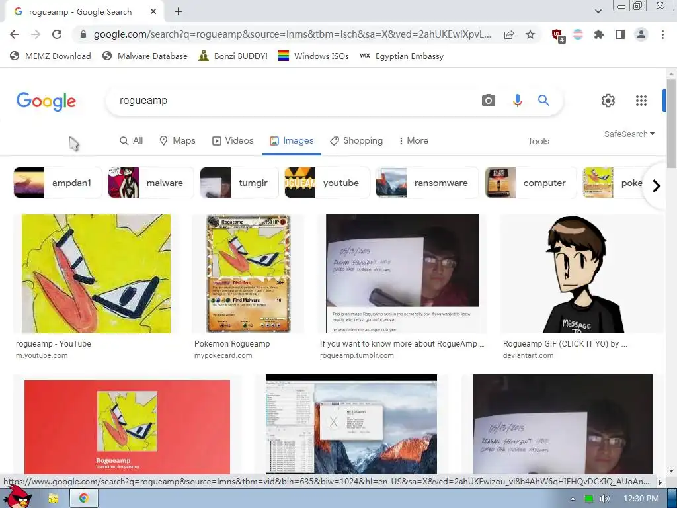Switch to the All results tab
Viewport: 677px width, 508px height.
click(x=132, y=140)
